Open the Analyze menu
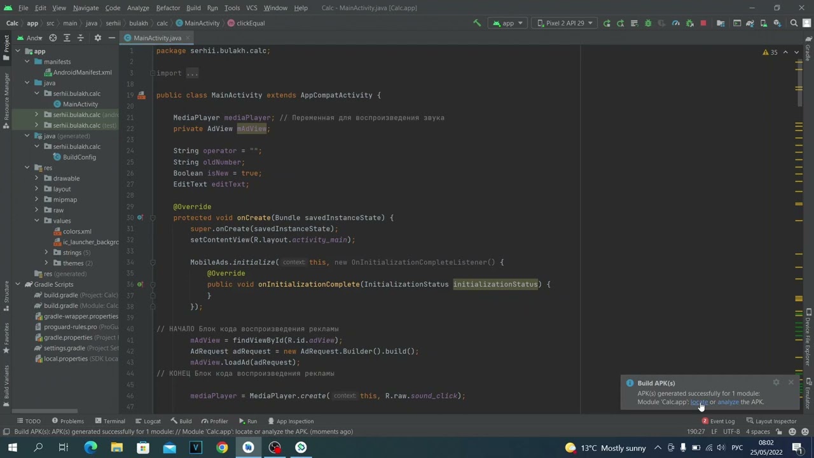The height and width of the screenshot is (458, 814). (137, 8)
